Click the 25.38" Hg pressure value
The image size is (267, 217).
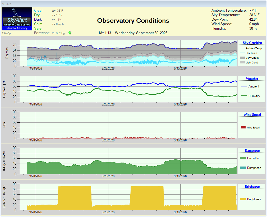click(x=58, y=33)
